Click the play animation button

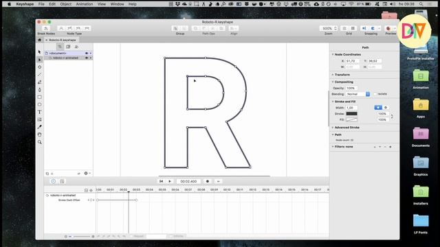click(x=170, y=181)
